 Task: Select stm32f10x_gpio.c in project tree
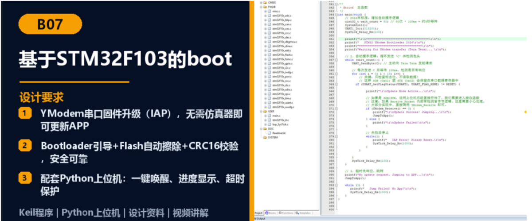(x=283, y=63)
